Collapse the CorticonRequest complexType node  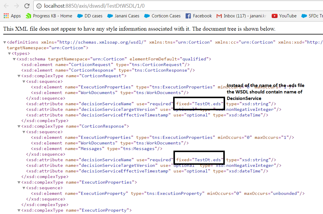coord(19,76)
